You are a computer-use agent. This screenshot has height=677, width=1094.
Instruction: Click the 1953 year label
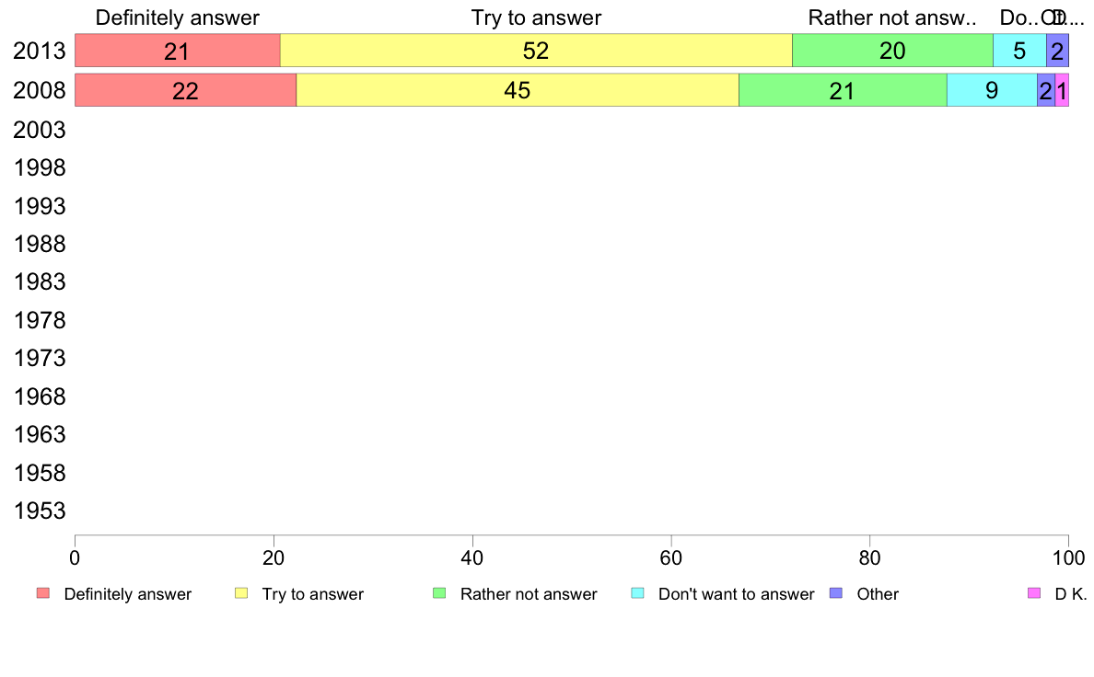point(40,511)
